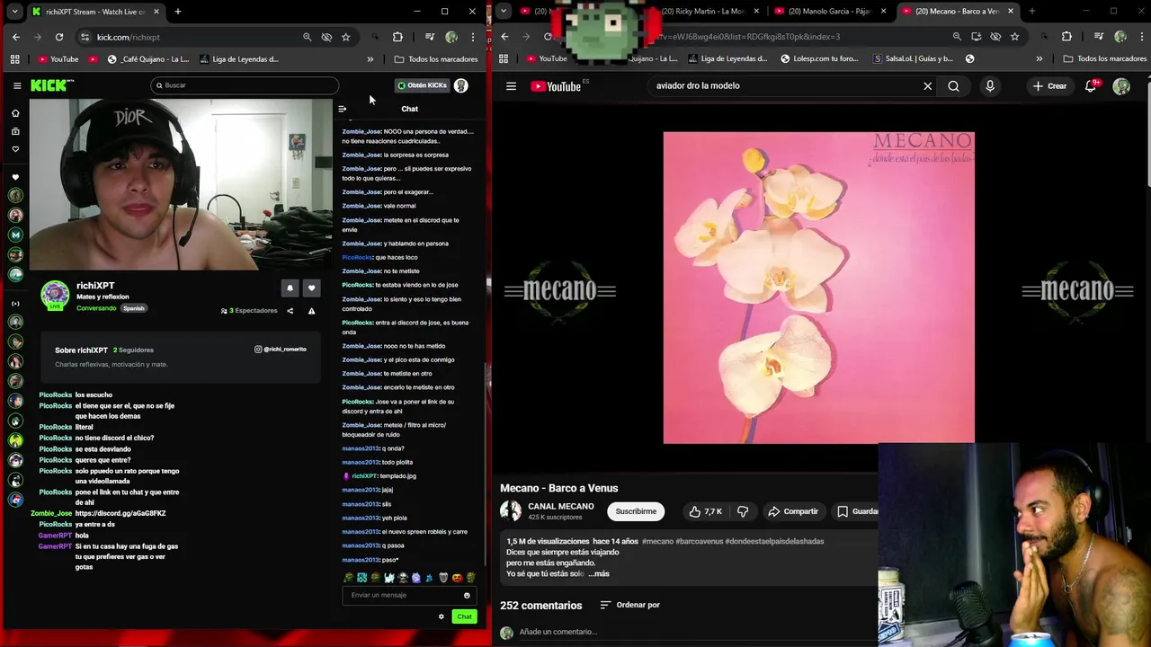Open a new tab in the Kick window
Image resolution: width=1151 pixels, height=647 pixels.
[177, 12]
